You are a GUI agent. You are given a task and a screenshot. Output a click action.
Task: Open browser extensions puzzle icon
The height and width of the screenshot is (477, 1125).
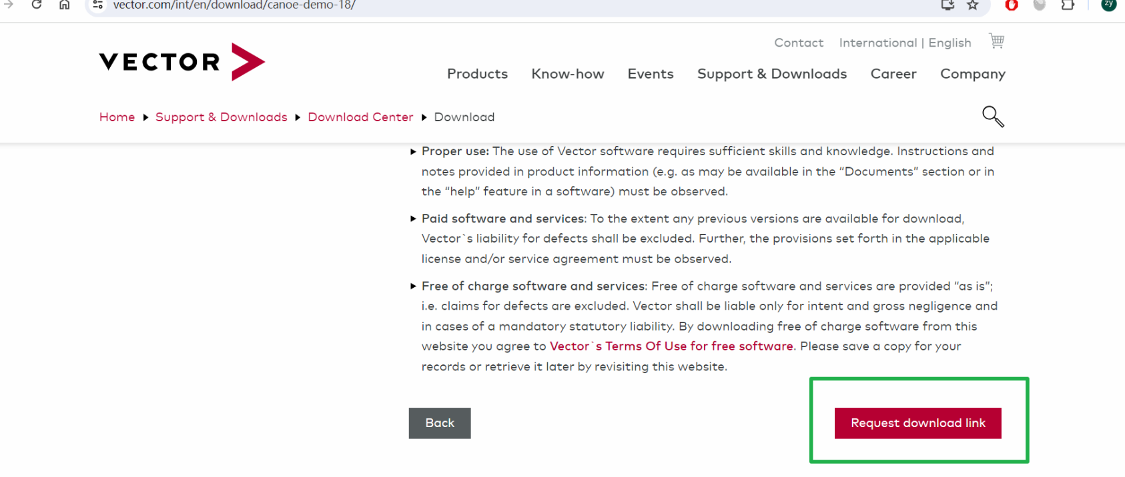(1068, 5)
